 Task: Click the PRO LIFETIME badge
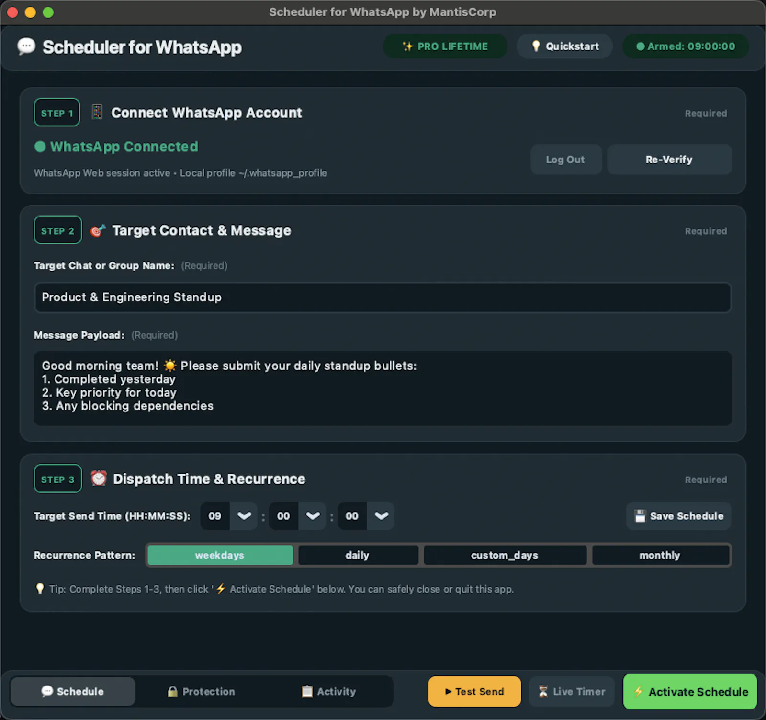pyautogui.click(x=445, y=46)
